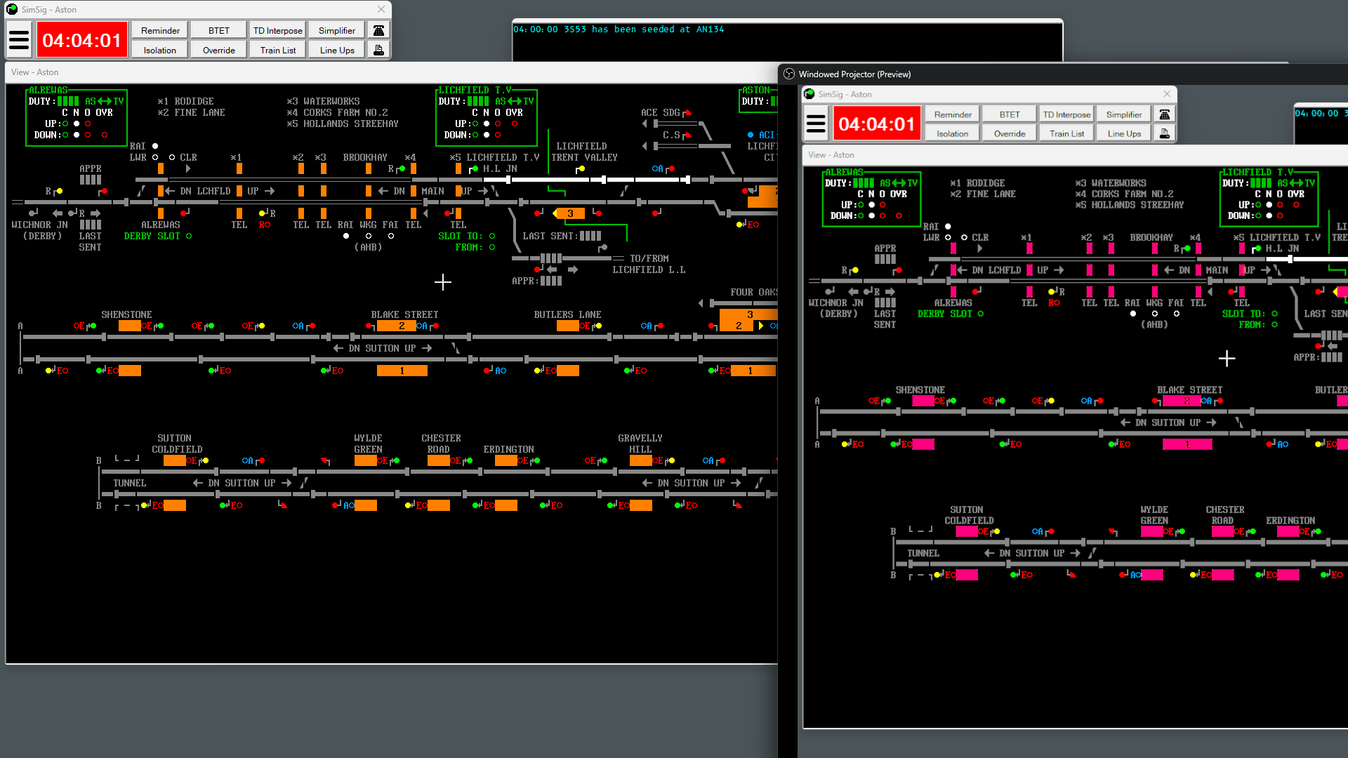
Task: Click the printer-like icon below the main telephone
Action: (378, 50)
